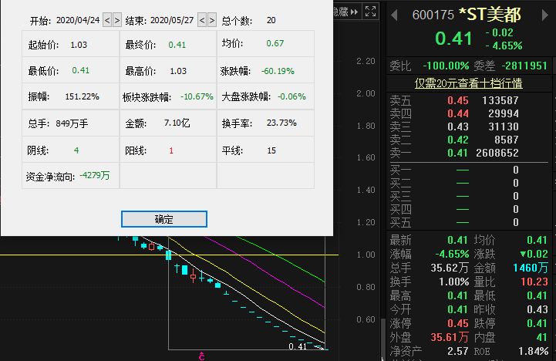The height and width of the screenshot is (361, 556).
Task: Open the 仅需20元查看十档行情 link
Action: [x=469, y=83]
